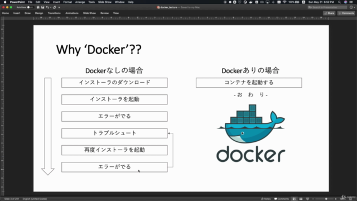Open the smiley feedback dropdown

click(352, 7)
